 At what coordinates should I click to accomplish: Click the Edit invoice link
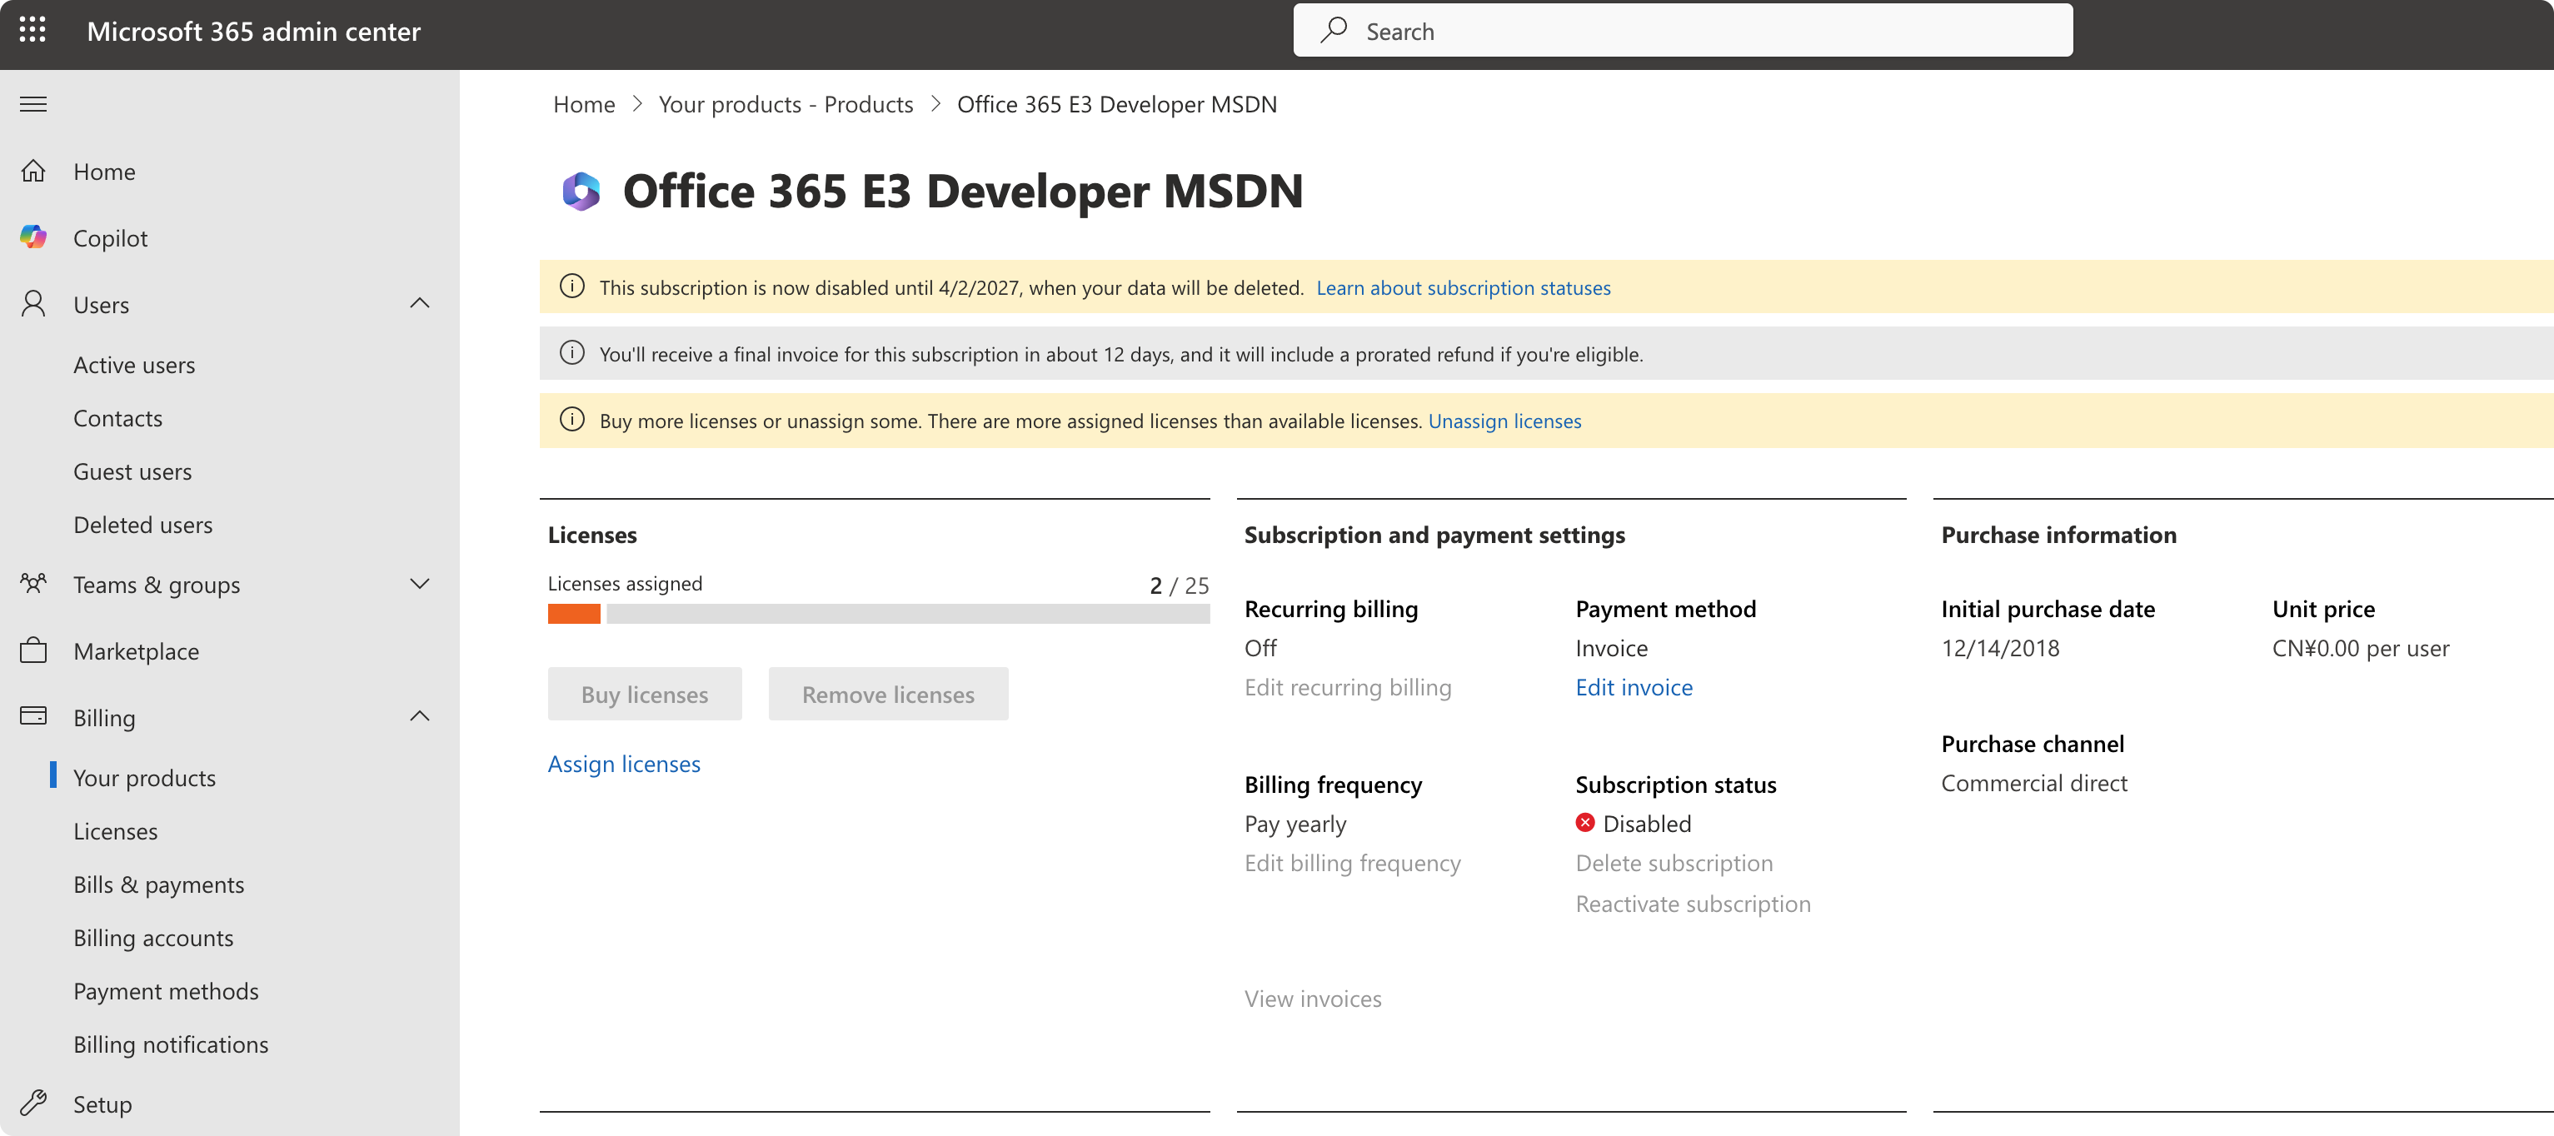coord(1634,687)
